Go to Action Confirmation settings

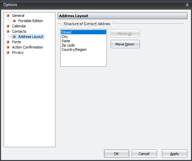(27, 47)
